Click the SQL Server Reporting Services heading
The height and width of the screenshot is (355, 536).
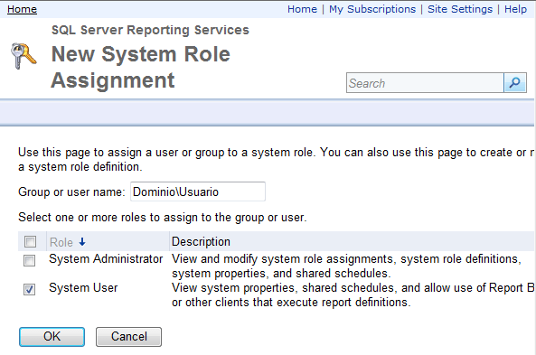click(150, 30)
